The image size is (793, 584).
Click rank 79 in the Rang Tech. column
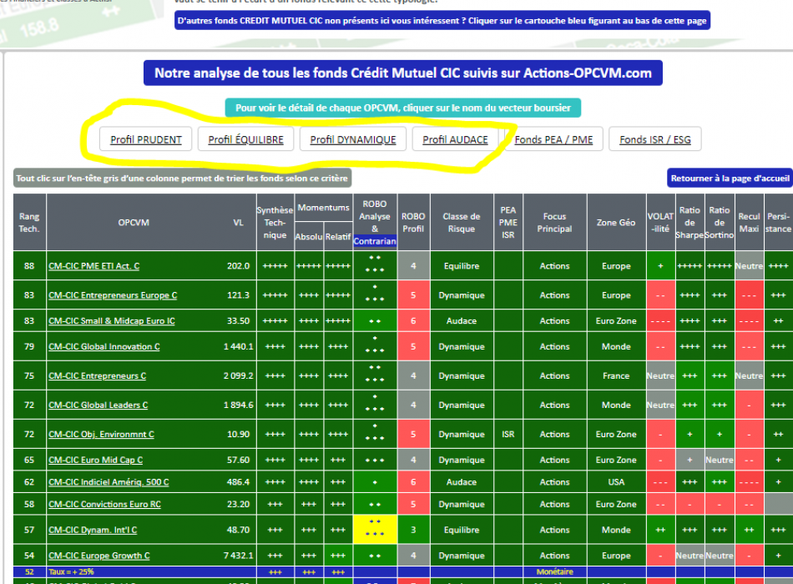(x=29, y=347)
